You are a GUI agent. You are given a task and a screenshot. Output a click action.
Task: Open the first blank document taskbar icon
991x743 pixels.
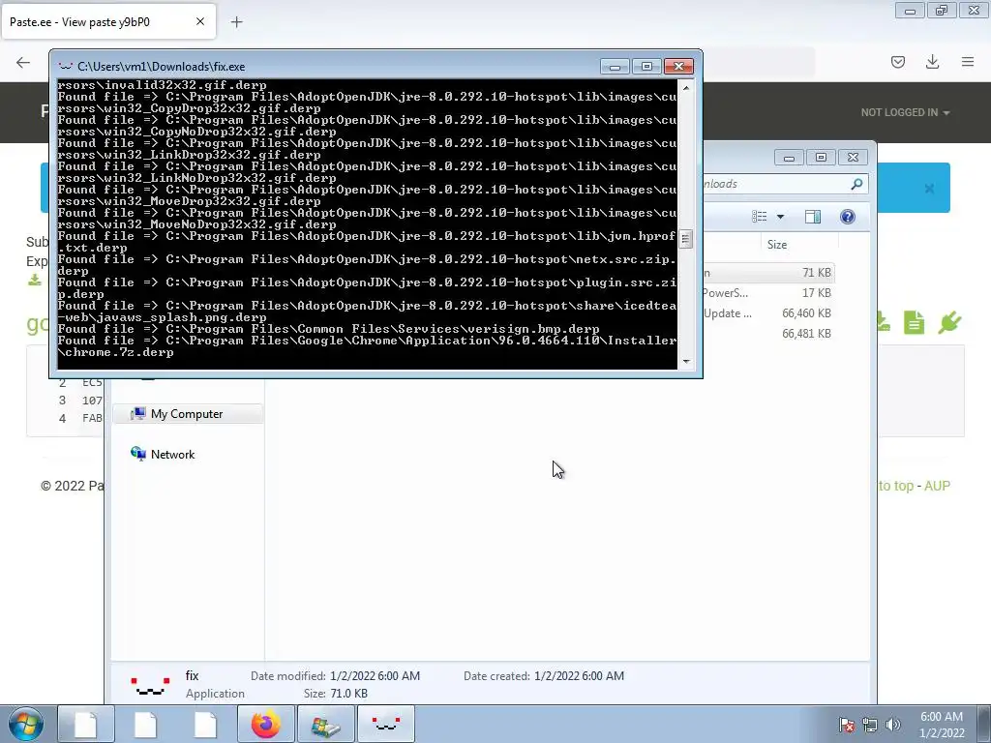pyautogui.click(x=86, y=724)
